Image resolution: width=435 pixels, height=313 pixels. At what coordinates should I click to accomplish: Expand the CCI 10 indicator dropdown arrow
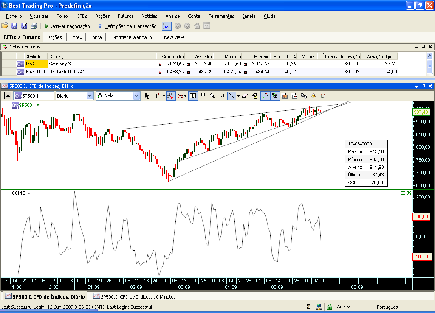29,193
